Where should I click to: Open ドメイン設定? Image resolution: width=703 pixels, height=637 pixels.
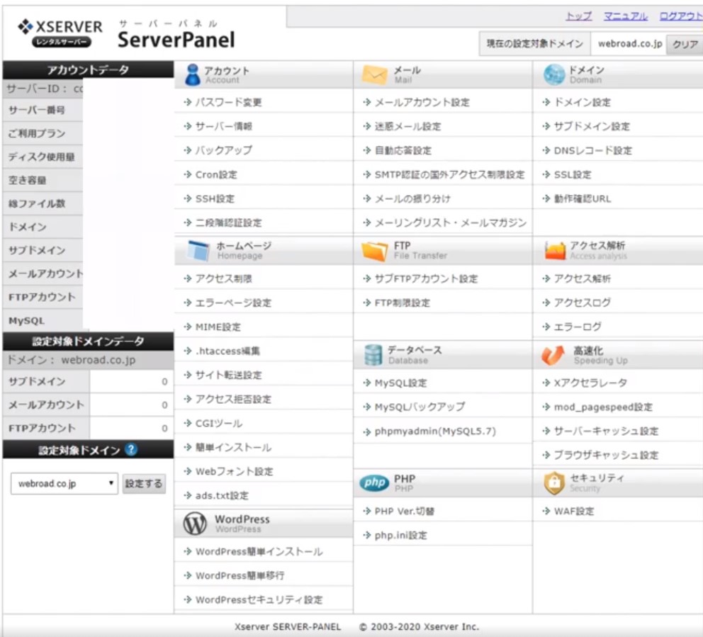tap(582, 102)
